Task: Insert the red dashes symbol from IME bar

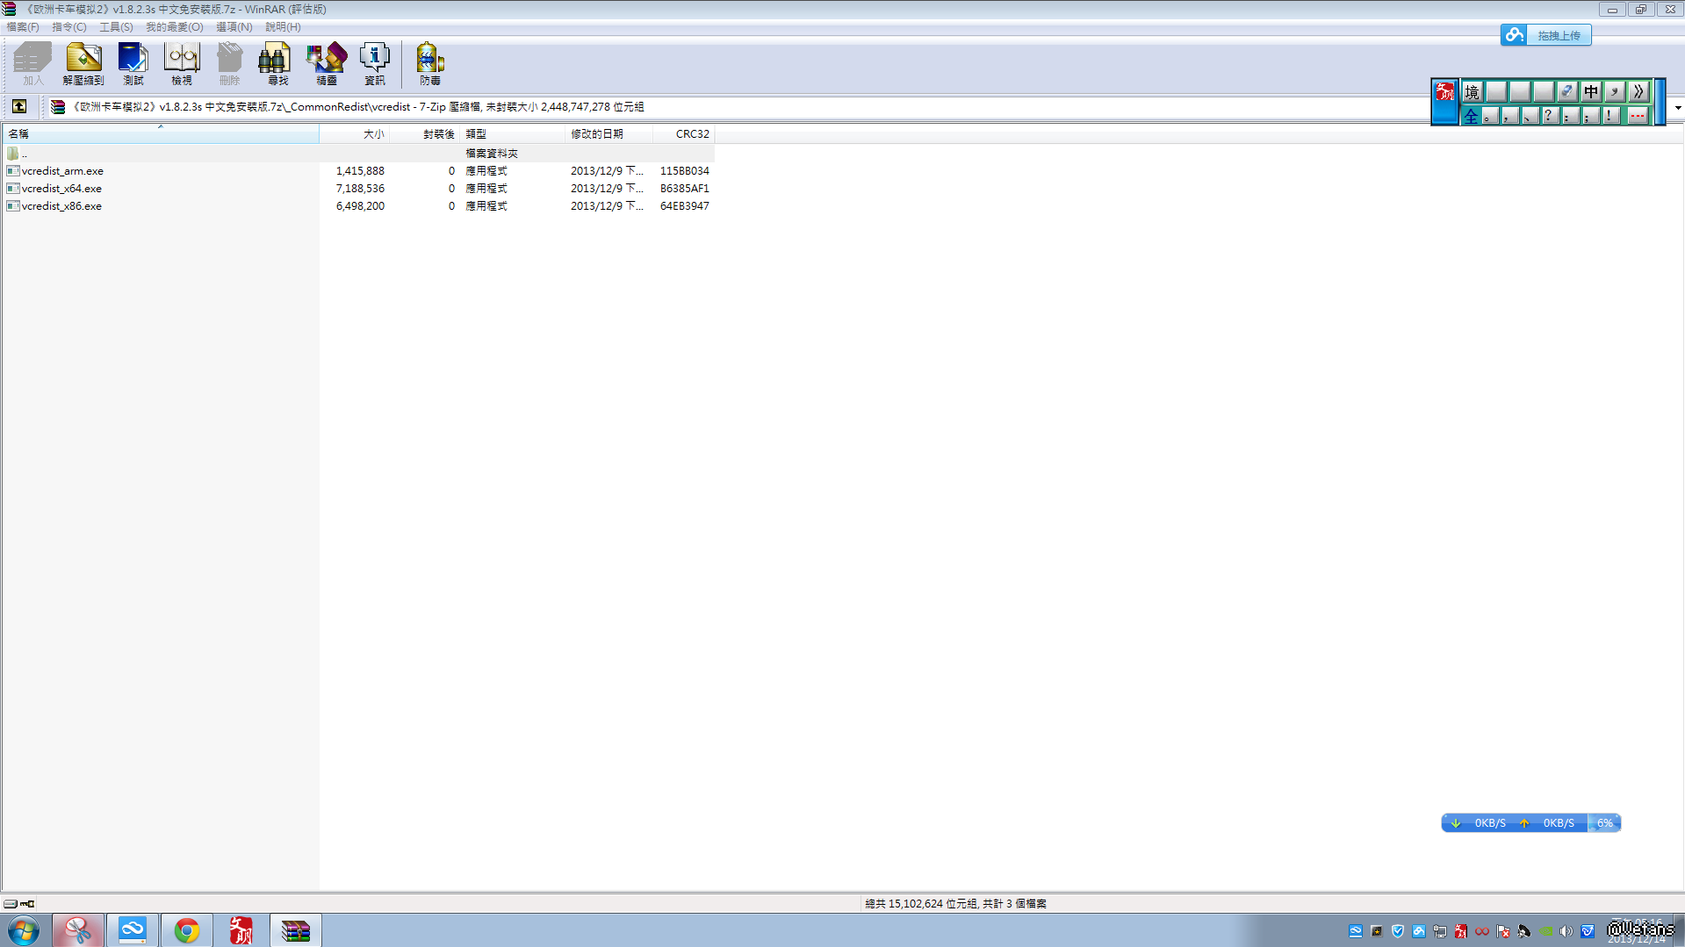Action: [x=1638, y=115]
